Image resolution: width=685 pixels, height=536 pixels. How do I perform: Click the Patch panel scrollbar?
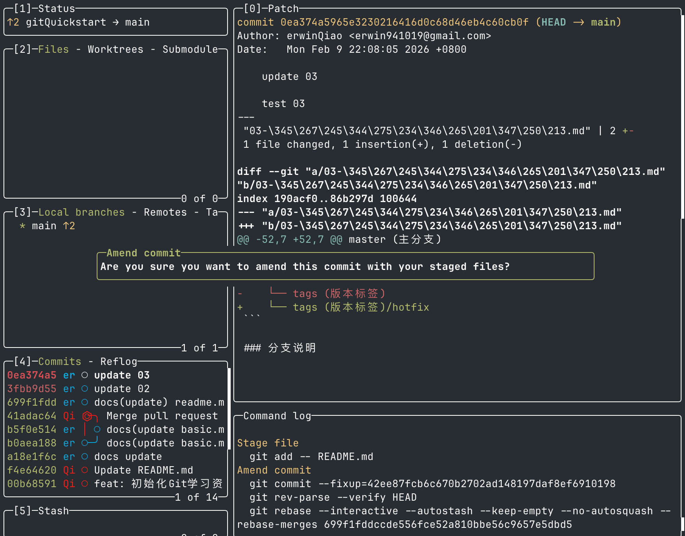(682, 116)
